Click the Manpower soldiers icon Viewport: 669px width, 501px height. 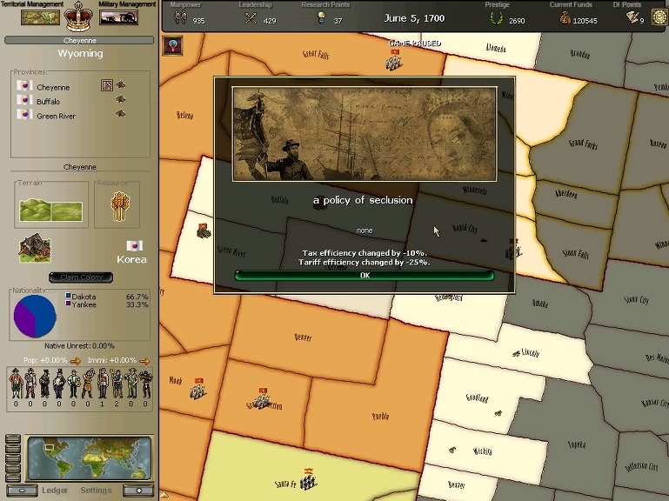tap(180, 17)
